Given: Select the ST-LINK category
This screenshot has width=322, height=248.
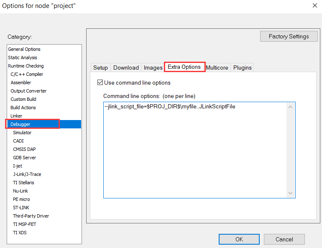Looking at the screenshot, I should [x=21, y=208].
